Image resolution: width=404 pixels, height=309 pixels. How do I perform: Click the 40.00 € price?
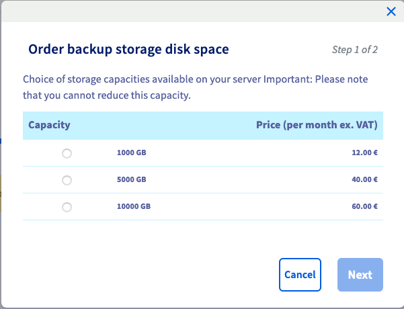[364, 180]
